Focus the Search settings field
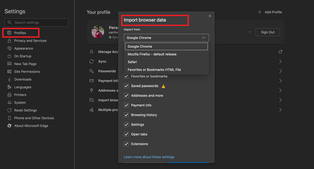The width and height of the screenshot is (314, 169). [36, 22]
